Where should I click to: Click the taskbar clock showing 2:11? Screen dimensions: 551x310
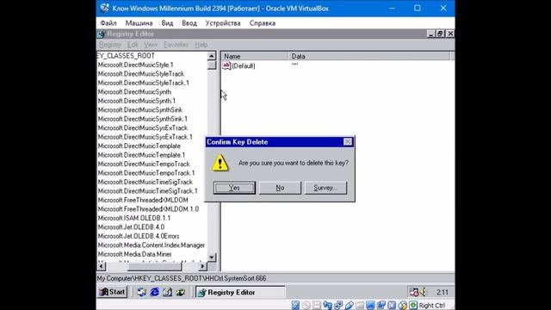[443, 293]
